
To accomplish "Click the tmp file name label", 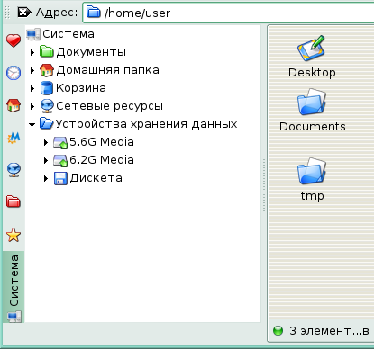I will point(313,196).
